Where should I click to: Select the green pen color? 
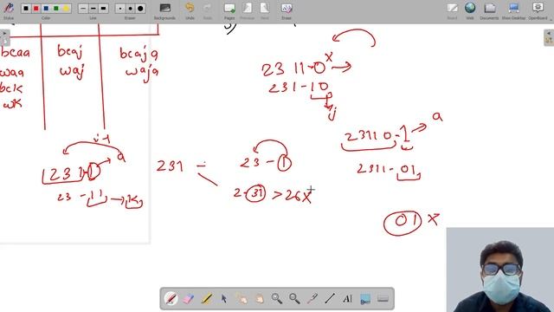pos(55,8)
